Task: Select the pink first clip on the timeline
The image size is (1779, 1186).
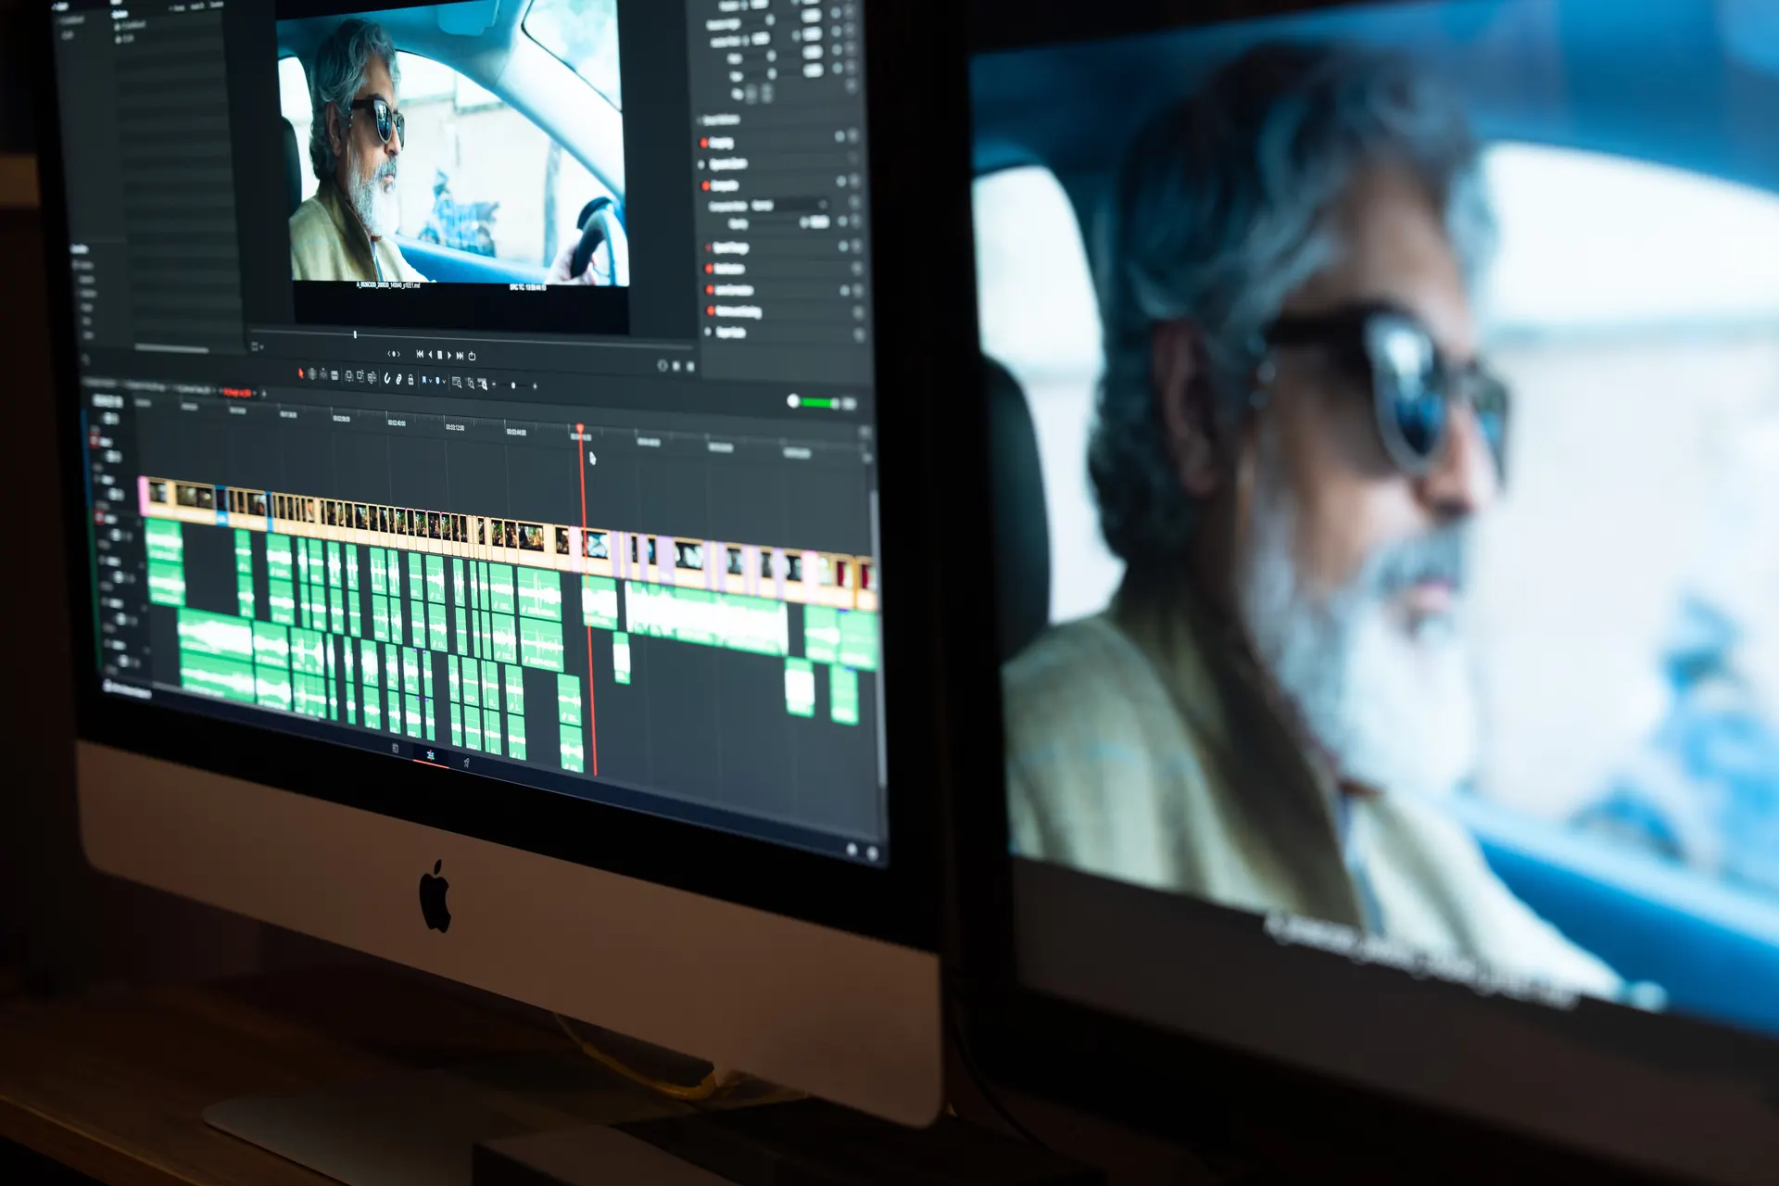Action: coord(144,497)
